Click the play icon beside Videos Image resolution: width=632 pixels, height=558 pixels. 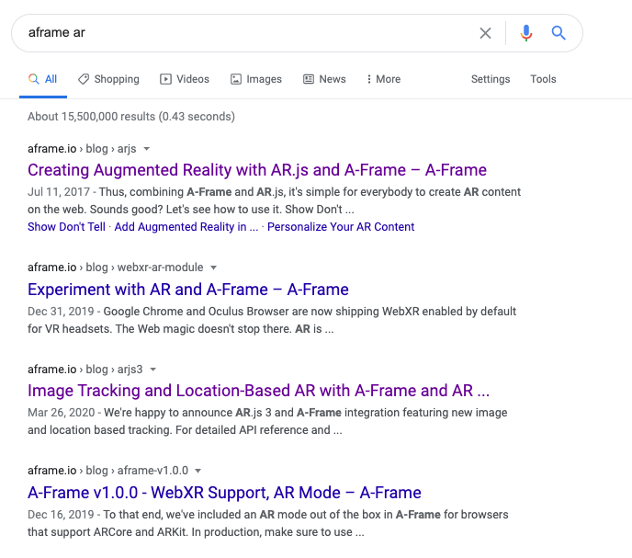click(165, 79)
